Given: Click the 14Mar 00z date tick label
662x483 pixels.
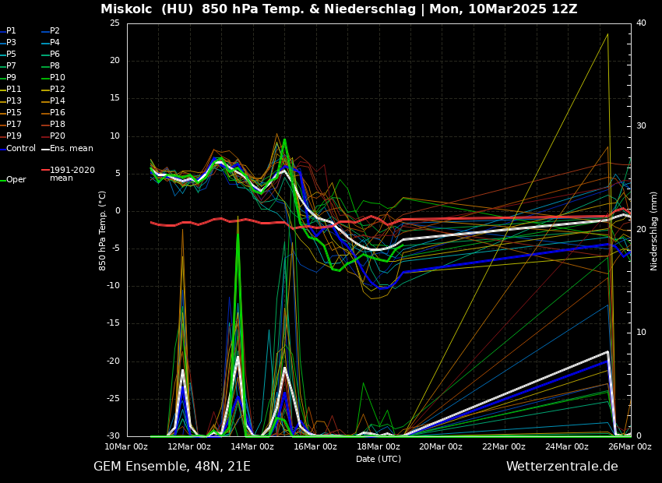Looking at the screenshot, I should point(252,446).
